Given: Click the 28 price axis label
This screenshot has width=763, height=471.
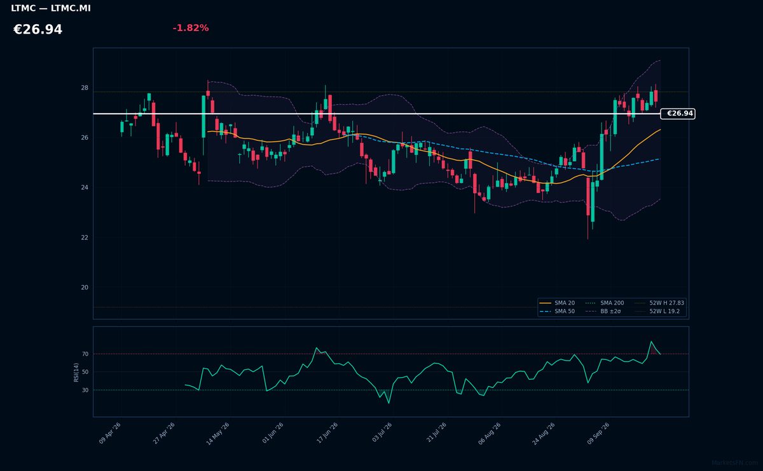Looking at the screenshot, I should [x=85, y=88].
